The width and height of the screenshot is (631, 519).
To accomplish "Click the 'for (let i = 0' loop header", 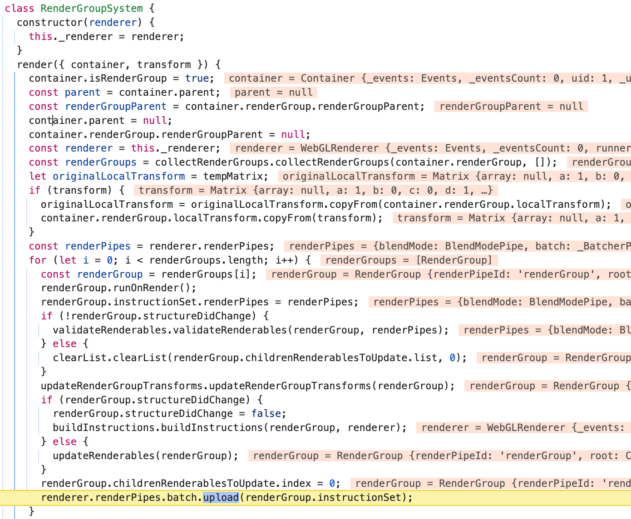I will [74, 260].
